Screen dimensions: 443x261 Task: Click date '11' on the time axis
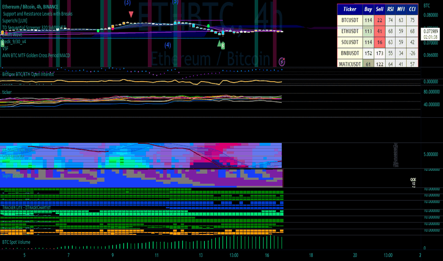(156, 255)
